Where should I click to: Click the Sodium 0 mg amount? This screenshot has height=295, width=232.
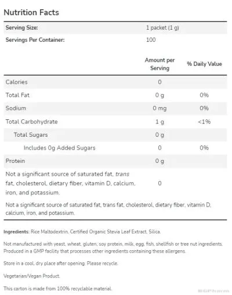[x=159, y=108]
